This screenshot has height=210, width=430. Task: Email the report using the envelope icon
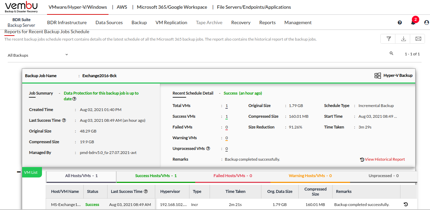(x=418, y=39)
